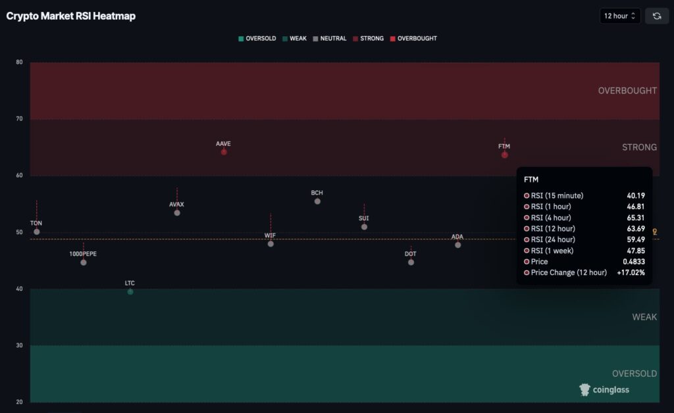The height and width of the screenshot is (413, 674).
Task: Click the DOT data point
Action: 411,262
